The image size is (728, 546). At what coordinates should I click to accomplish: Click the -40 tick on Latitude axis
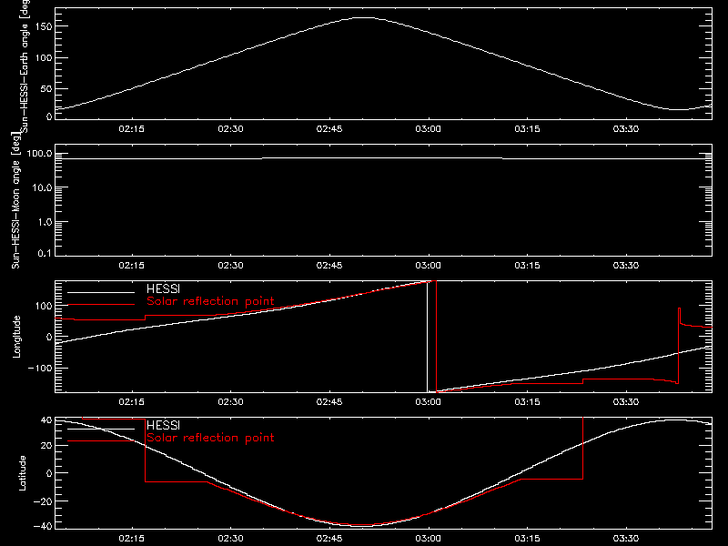43,527
